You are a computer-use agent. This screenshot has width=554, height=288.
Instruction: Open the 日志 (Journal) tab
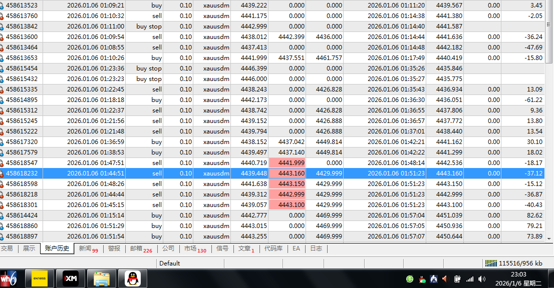(x=316, y=248)
